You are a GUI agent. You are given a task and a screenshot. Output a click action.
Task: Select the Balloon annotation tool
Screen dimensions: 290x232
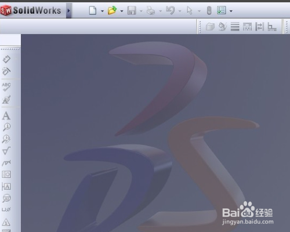[x=6, y=127]
